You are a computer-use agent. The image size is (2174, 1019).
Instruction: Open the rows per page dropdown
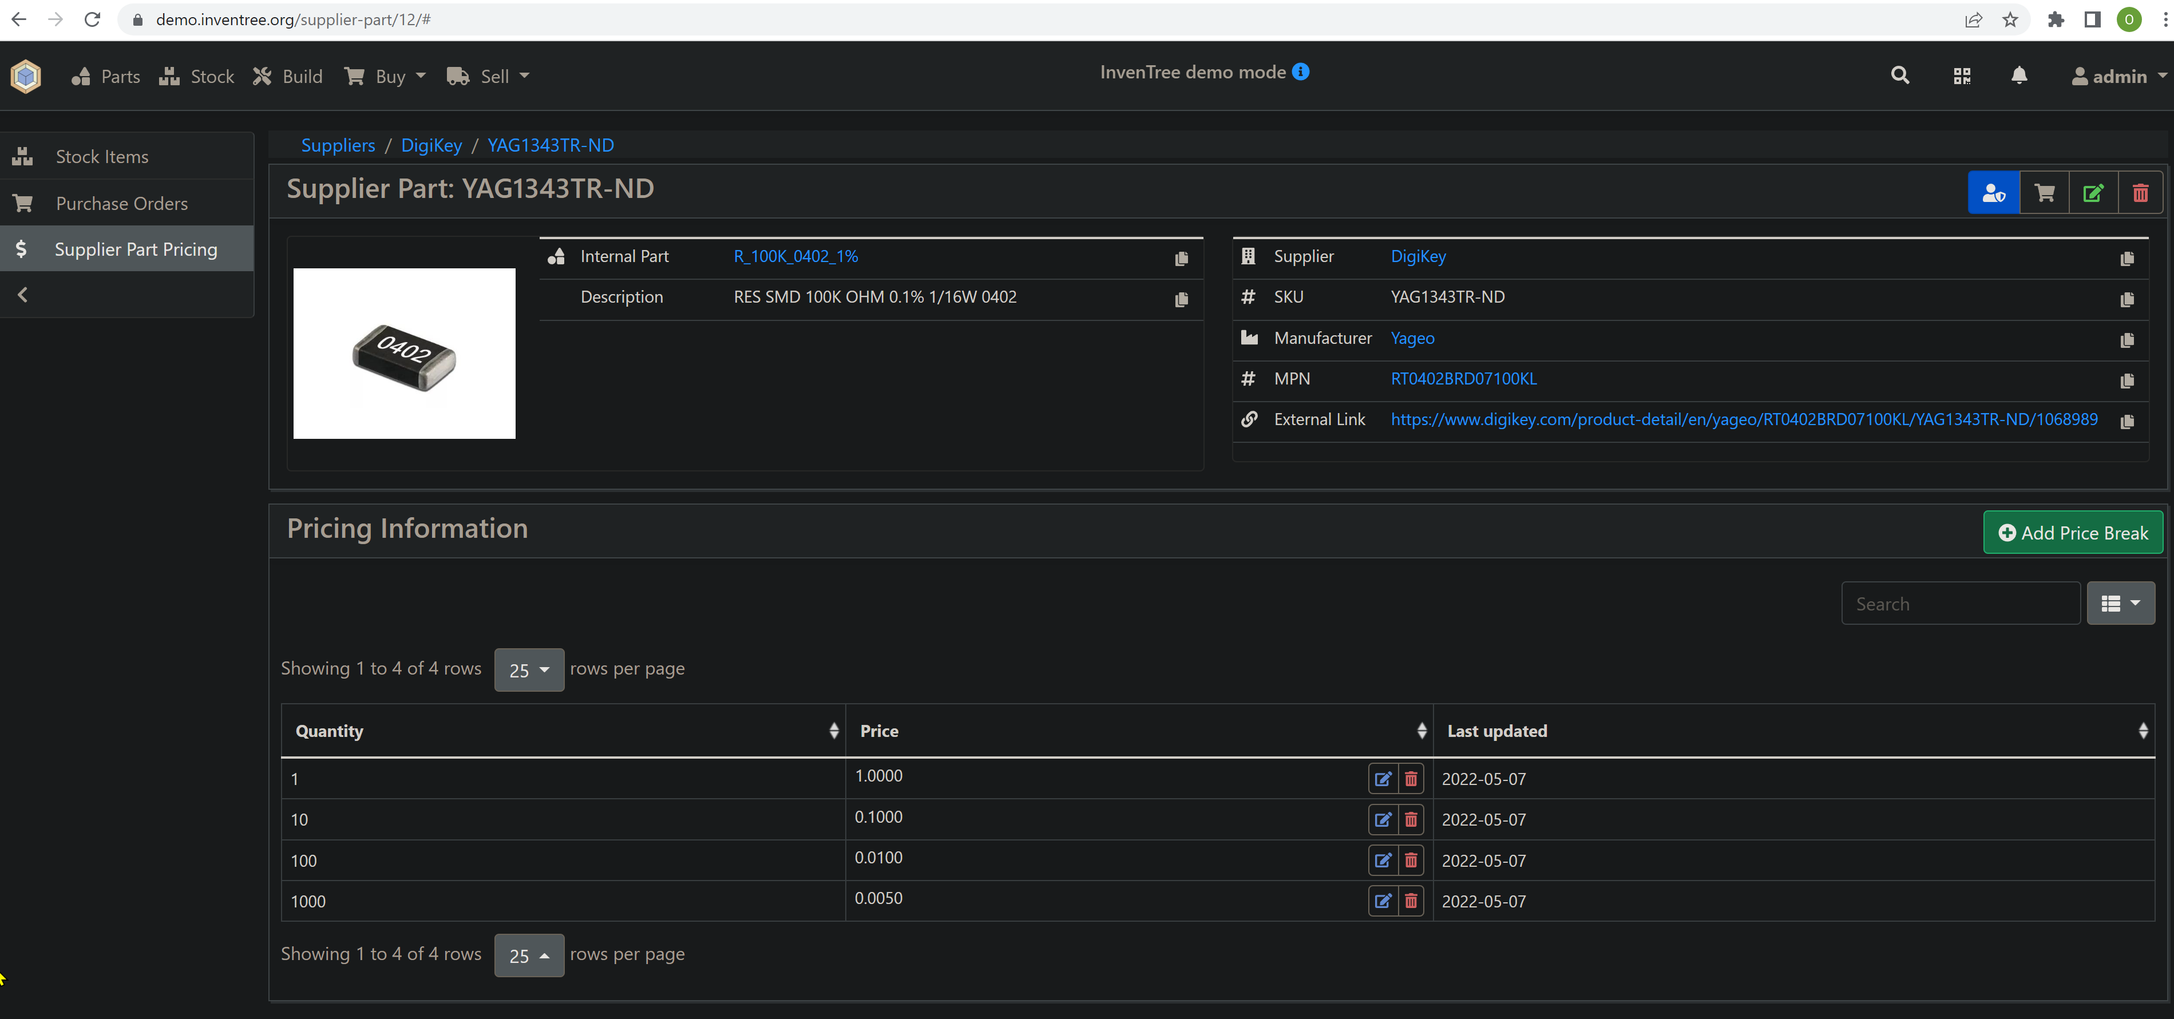coord(529,669)
